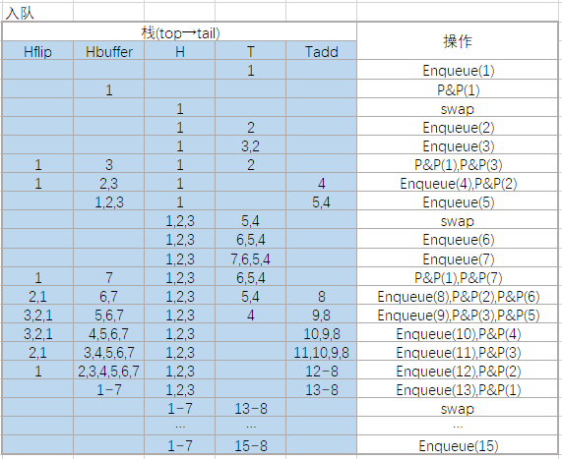
Task: Click the Enqueue(3) operation cell
Action: (x=458, y=145)
